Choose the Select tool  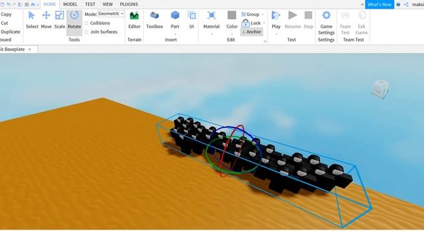pos(32,20)
